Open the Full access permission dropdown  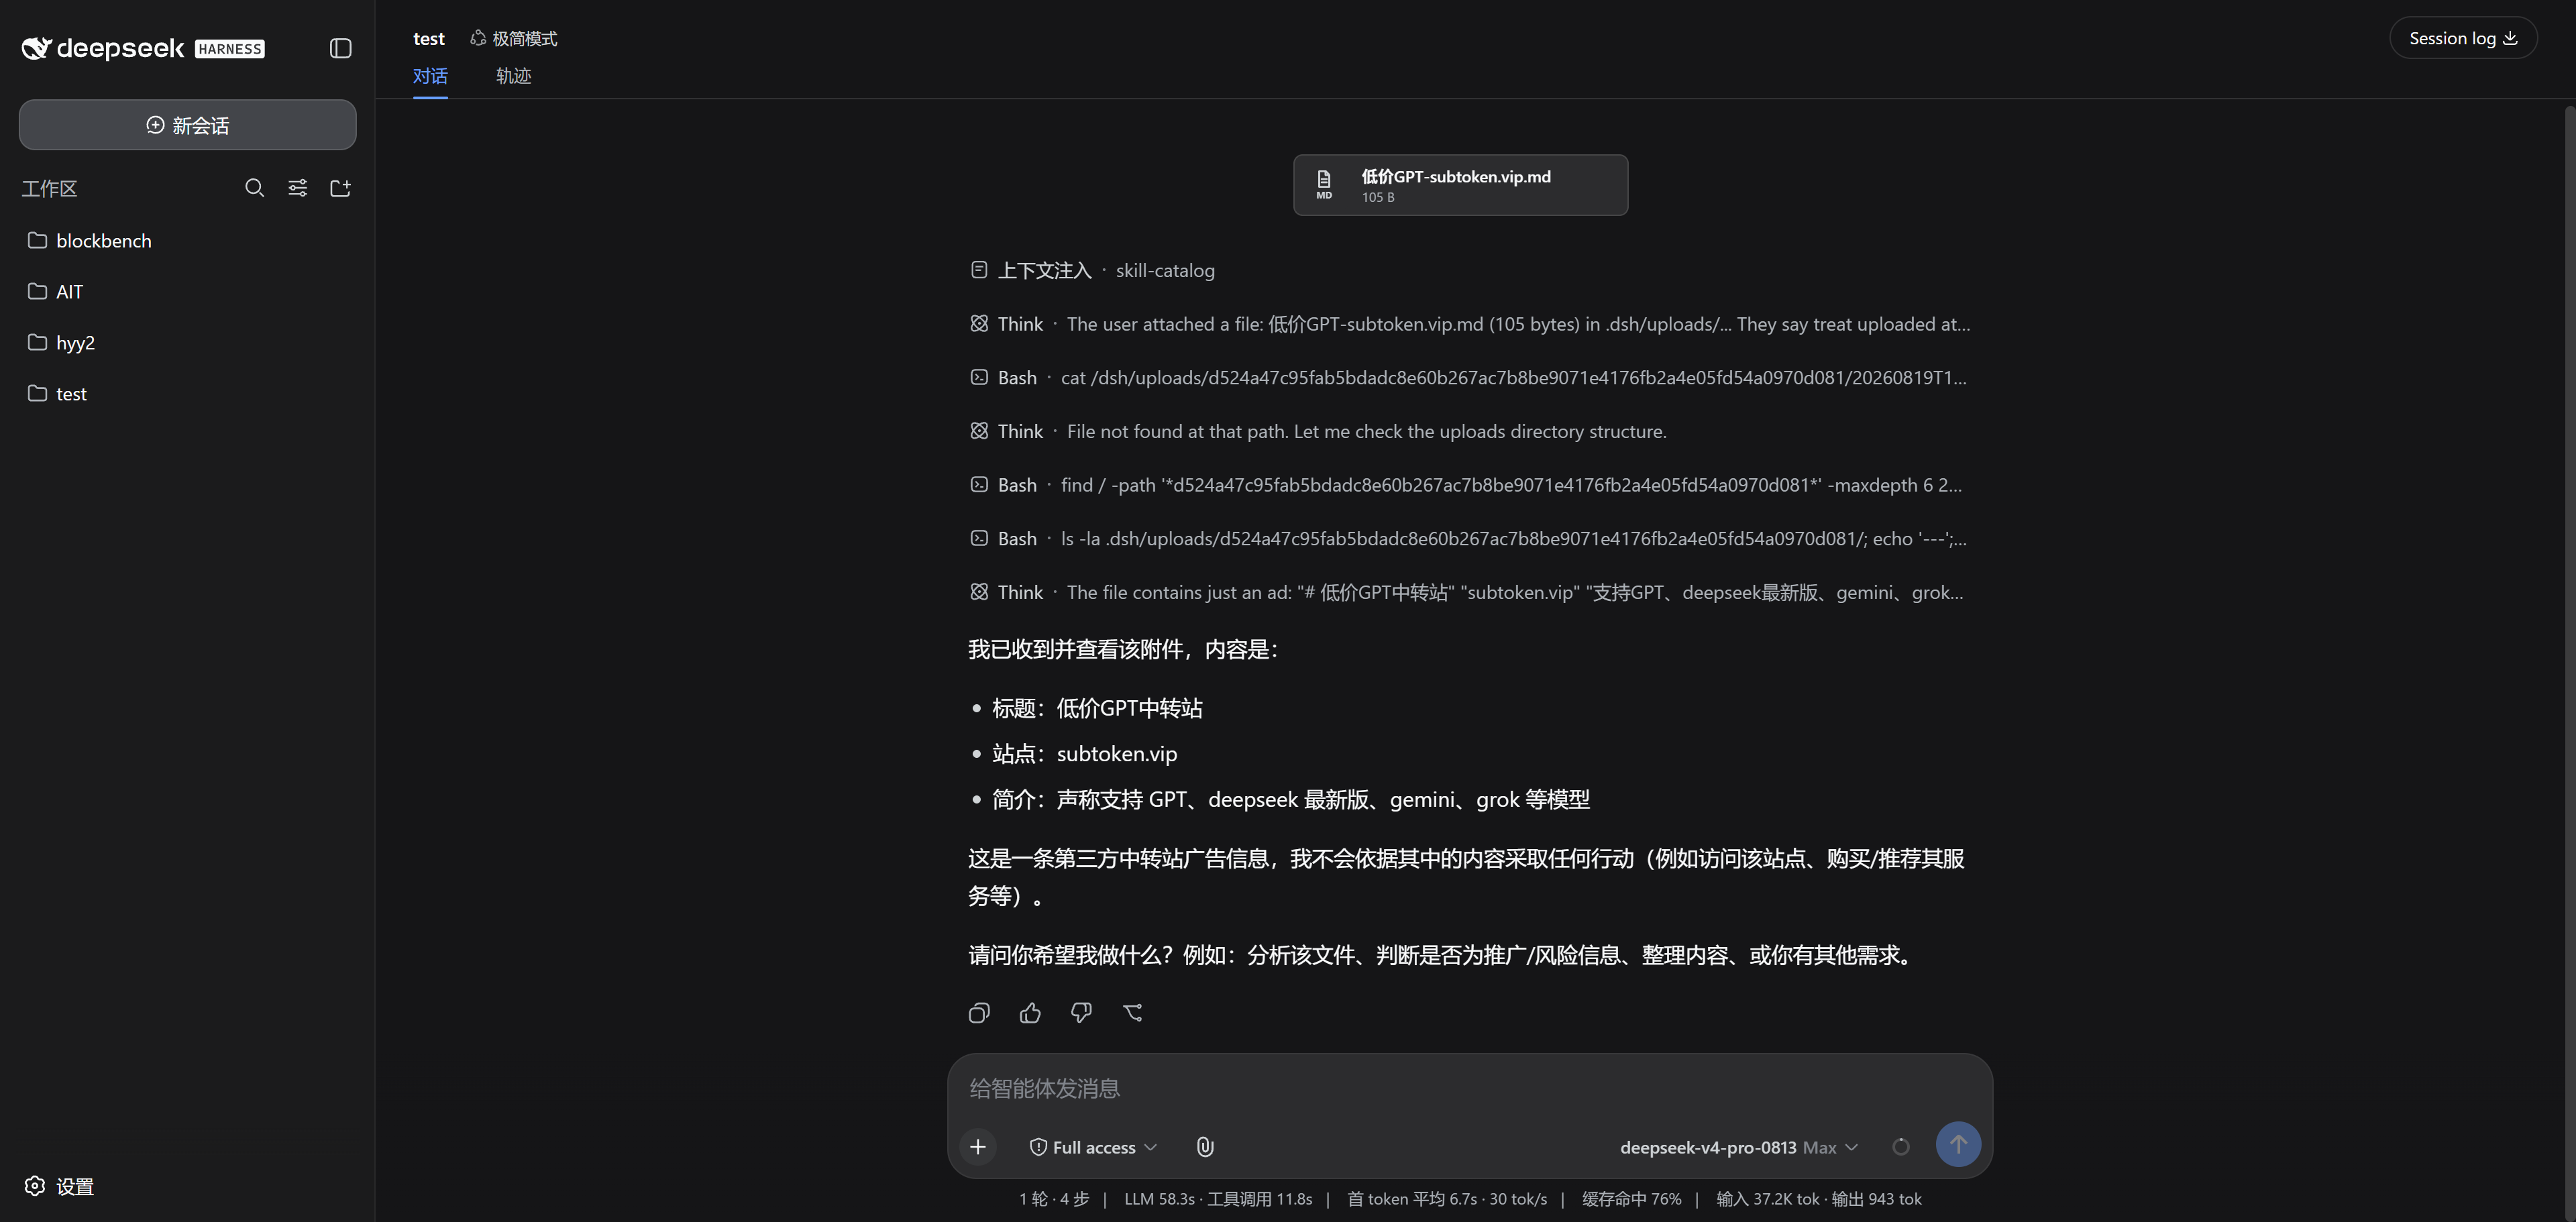pyautogui.click(x=1094, y=1147)
